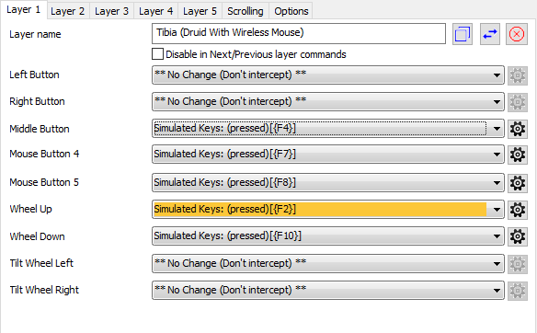Switch to the Layer 5 tab
This screenshot has height=333, width=537.
coord(200,11)
